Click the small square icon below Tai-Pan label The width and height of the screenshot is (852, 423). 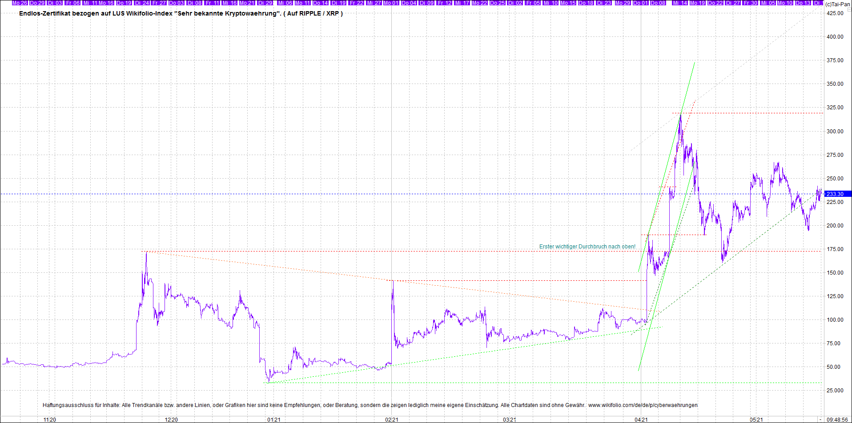click(x=848, y=10)
